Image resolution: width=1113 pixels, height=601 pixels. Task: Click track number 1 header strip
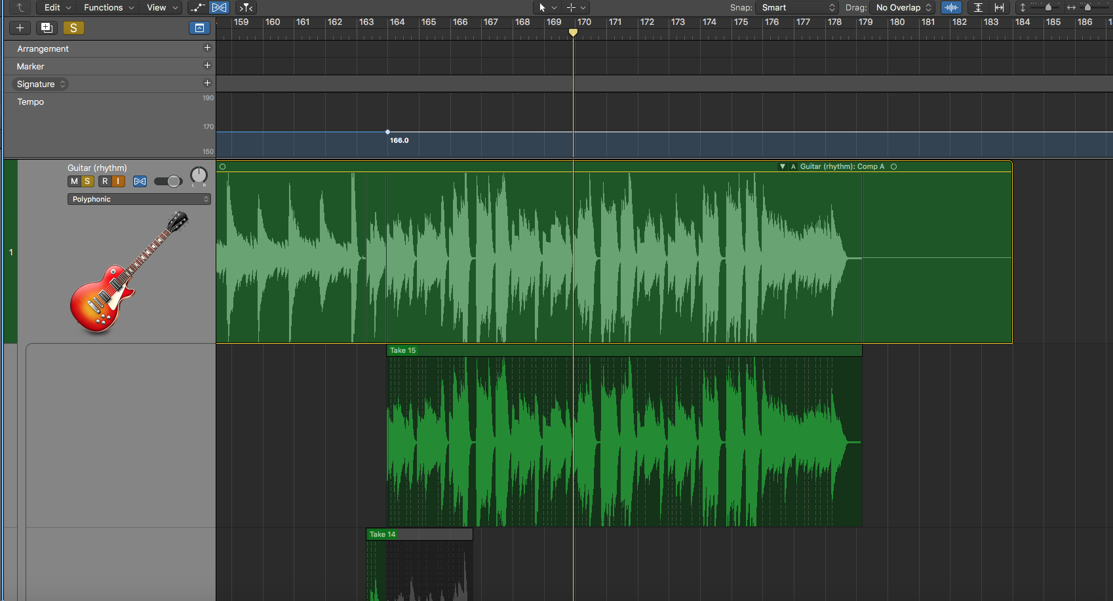[x=10, y=252]
